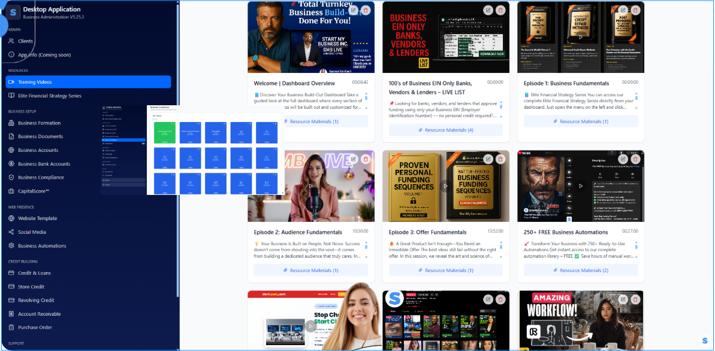The height and width of the screenshot is (351, 715).
Task: Click the Social Media share icon
Action: (x=11, y=232)
